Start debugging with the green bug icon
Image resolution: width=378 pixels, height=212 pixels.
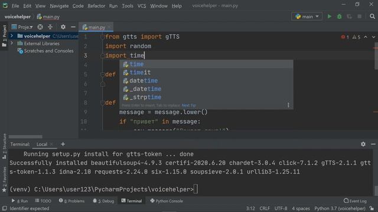339,16
